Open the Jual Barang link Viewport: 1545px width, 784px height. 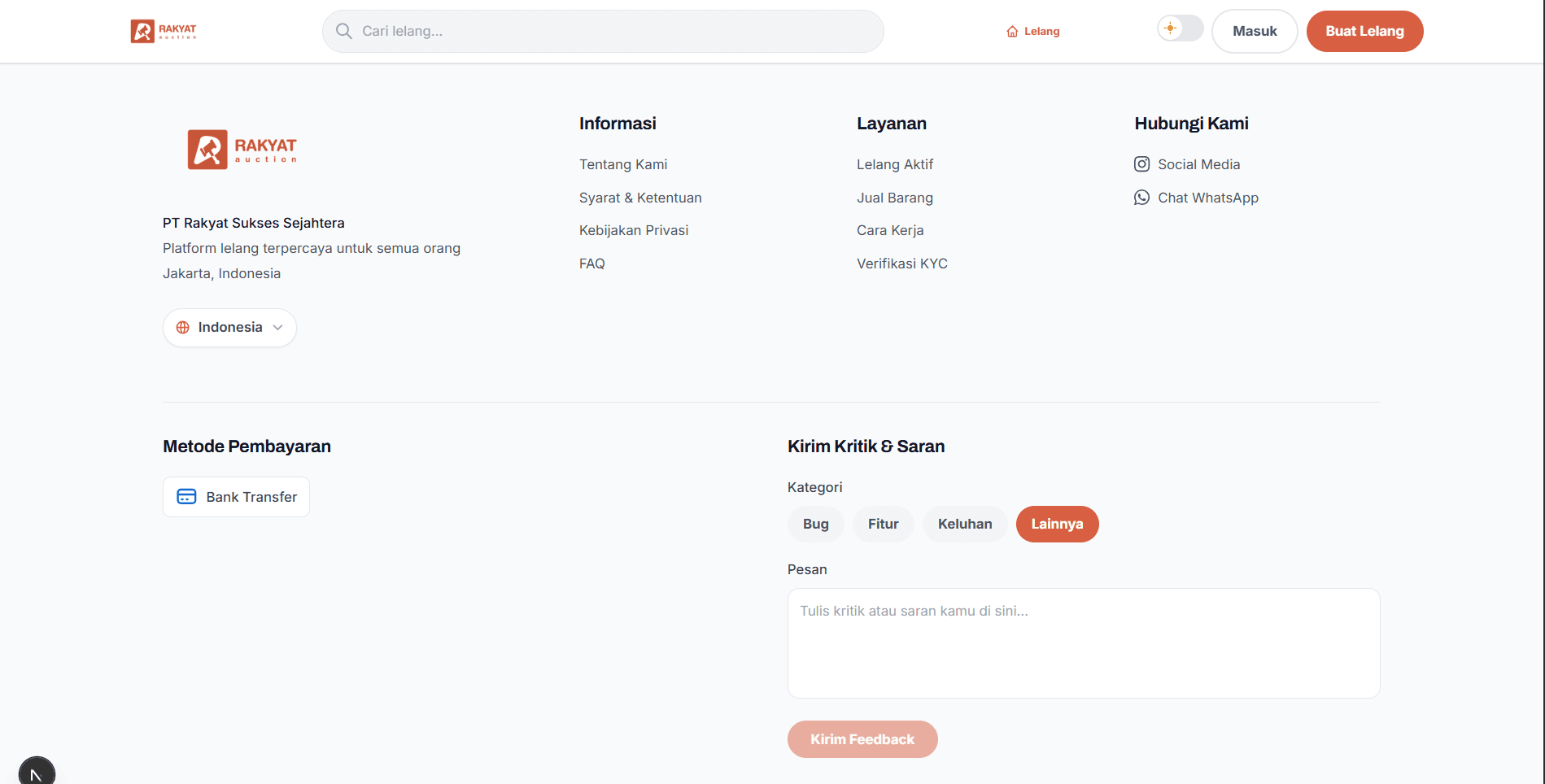[895, 198]
